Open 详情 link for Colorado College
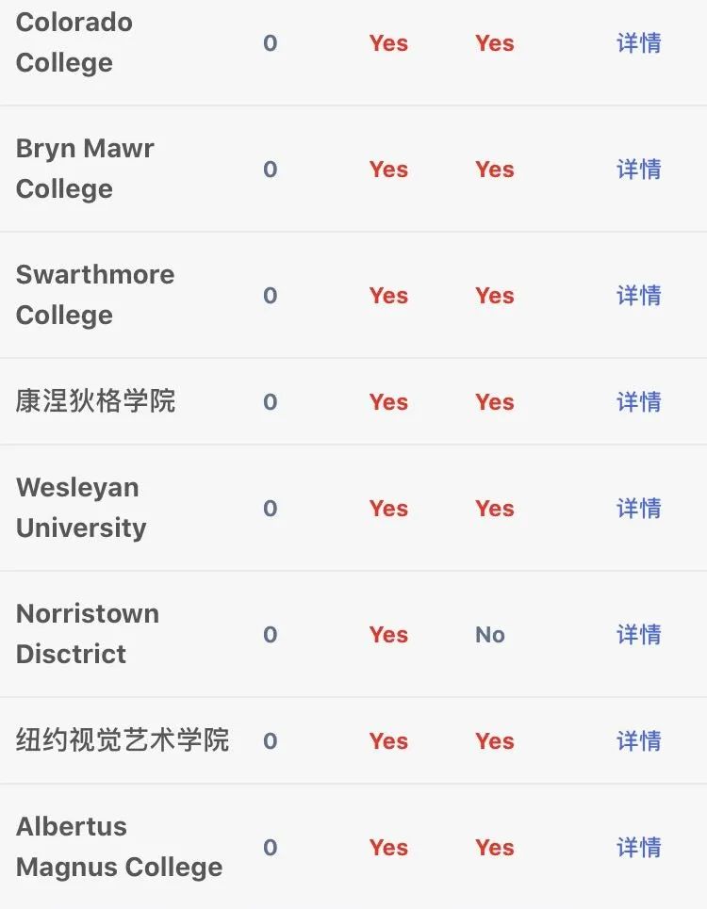 click(x=638, y=43)
